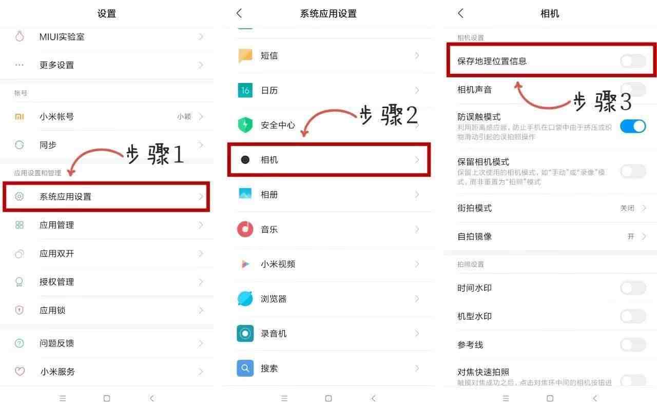The height and width of the screenshot is (411, 657).
Task: Tap the 授权管理 badge icon
Action: (x=20, y=282)
